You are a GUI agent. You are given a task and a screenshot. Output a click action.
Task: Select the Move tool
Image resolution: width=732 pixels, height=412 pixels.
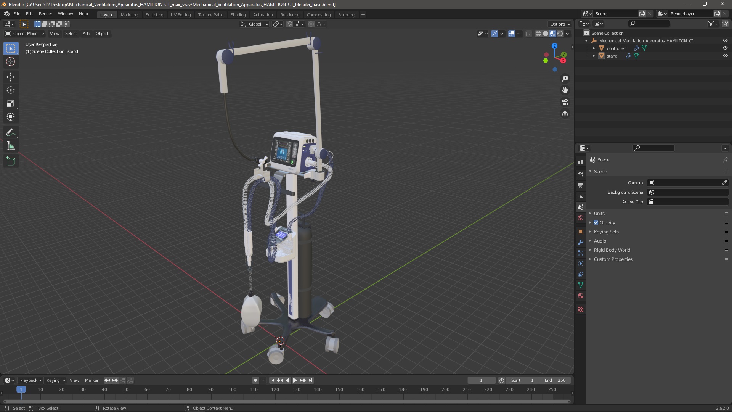coord(11,77)
